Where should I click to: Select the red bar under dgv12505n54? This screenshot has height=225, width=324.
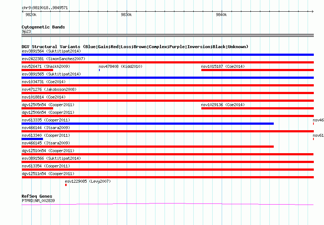point(37,108)
